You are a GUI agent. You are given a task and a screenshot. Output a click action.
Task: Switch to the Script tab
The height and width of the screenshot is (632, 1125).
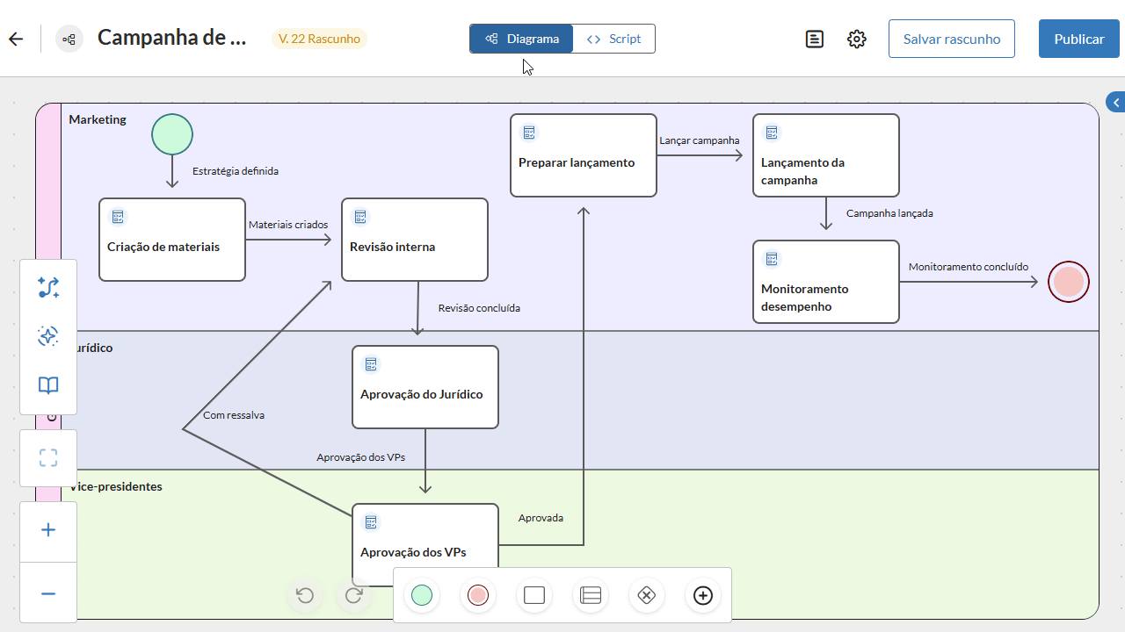[x=613, y=39]
